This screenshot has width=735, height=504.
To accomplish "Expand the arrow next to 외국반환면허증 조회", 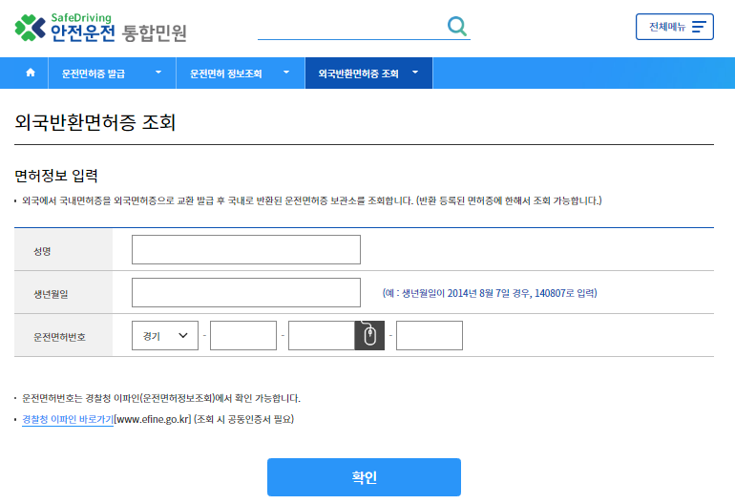I will 418,73.
